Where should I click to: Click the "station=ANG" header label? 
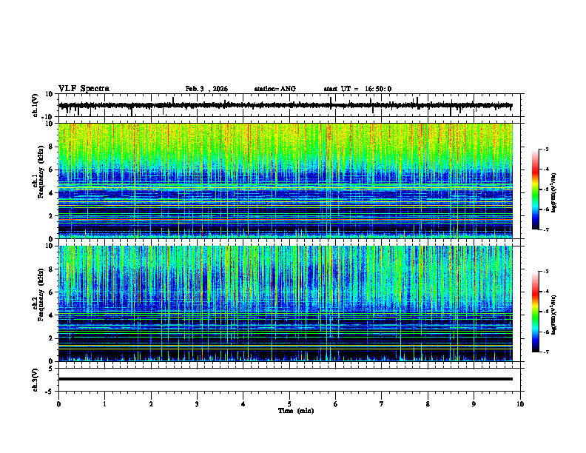point(275,89)
